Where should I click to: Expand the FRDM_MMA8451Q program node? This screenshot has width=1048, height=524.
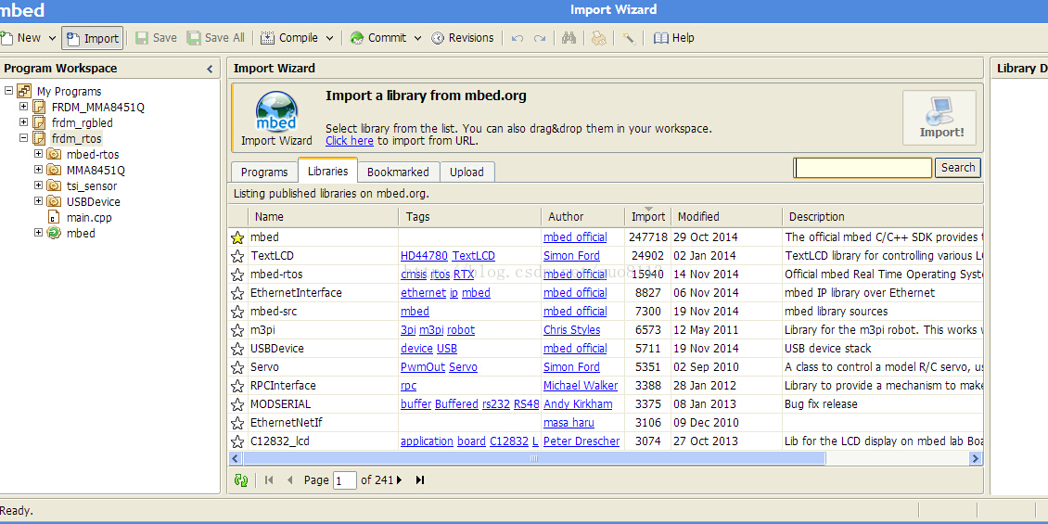coord(23,107)
